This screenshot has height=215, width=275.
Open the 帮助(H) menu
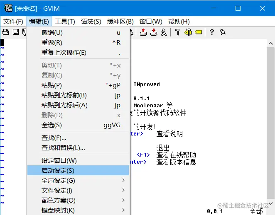[x=179, y=22]
